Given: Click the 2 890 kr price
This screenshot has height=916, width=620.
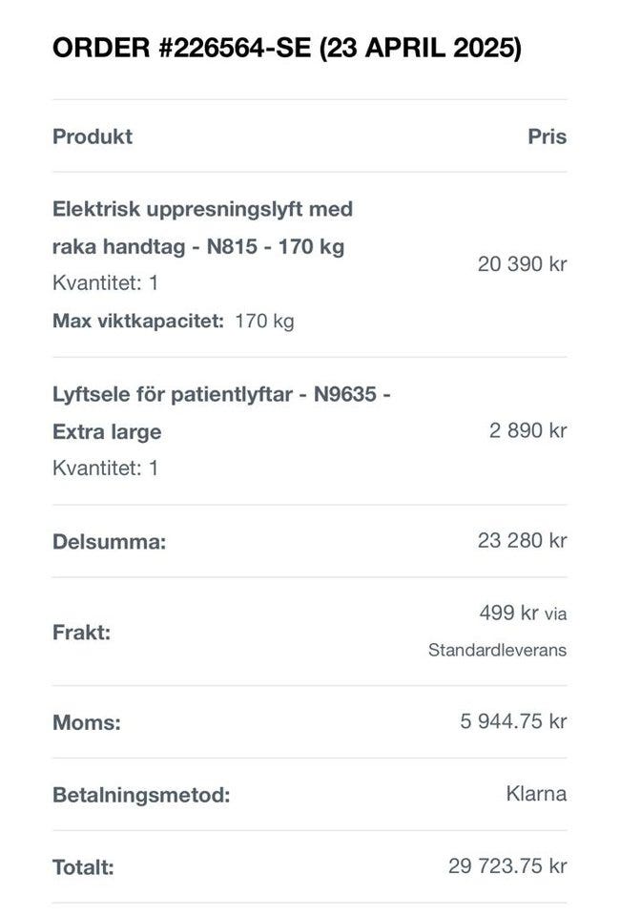Looking at the screenshot, I should 527,430.
